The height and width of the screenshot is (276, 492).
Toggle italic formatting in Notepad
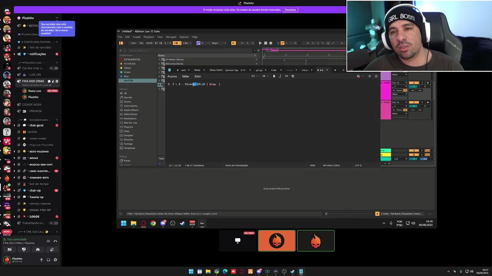[x=280, y=76]
